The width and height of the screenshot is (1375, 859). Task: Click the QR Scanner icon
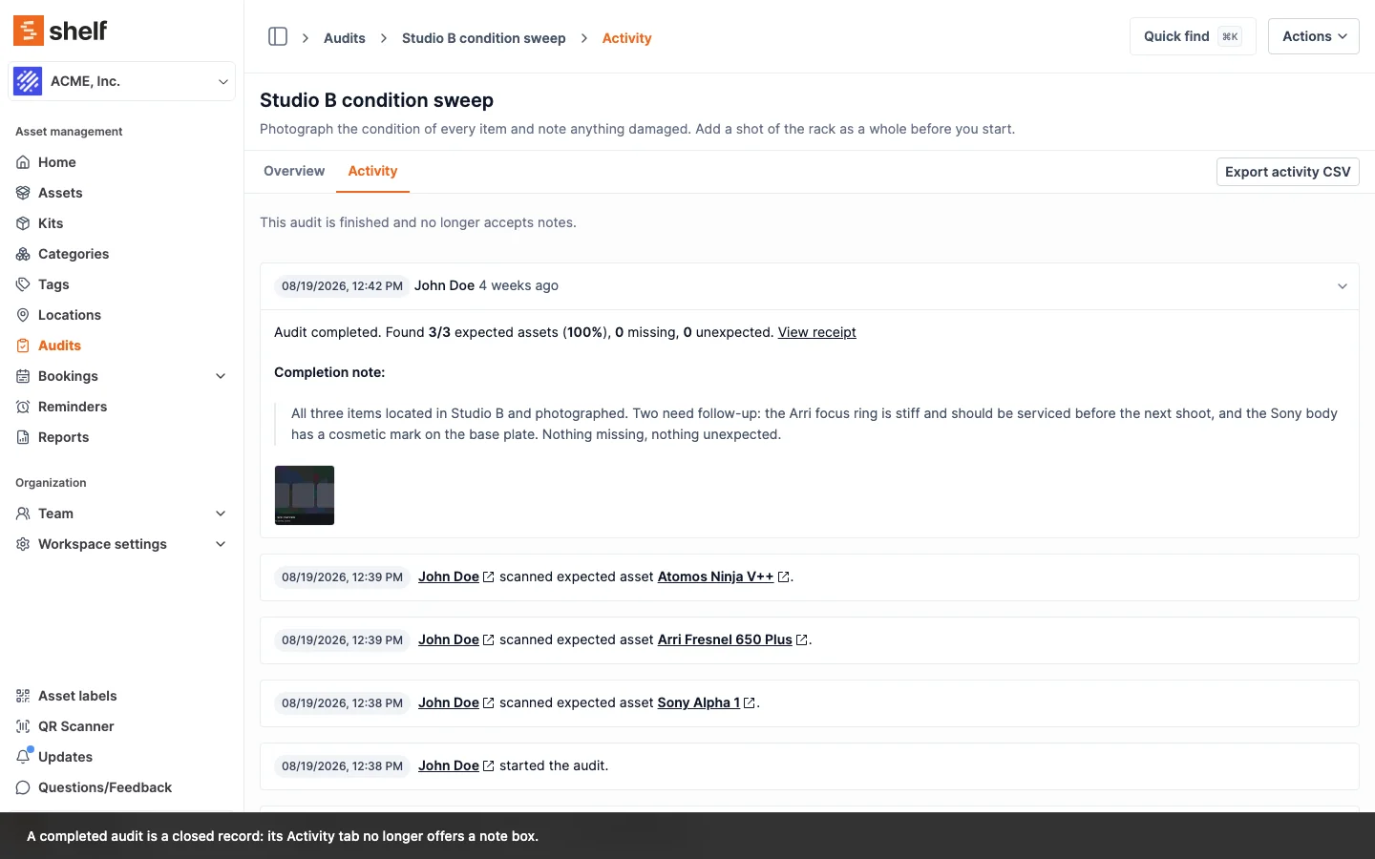click(23, 726)
